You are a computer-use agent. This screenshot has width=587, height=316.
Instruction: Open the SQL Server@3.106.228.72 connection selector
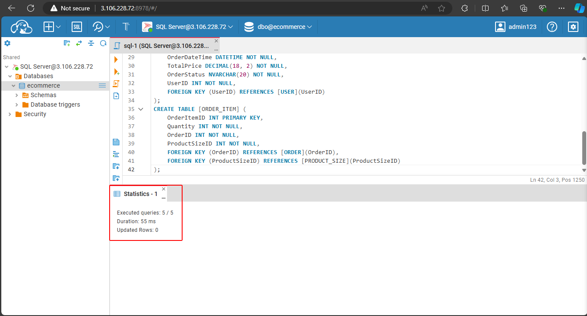pyautogui.click(x=188, y=27)
